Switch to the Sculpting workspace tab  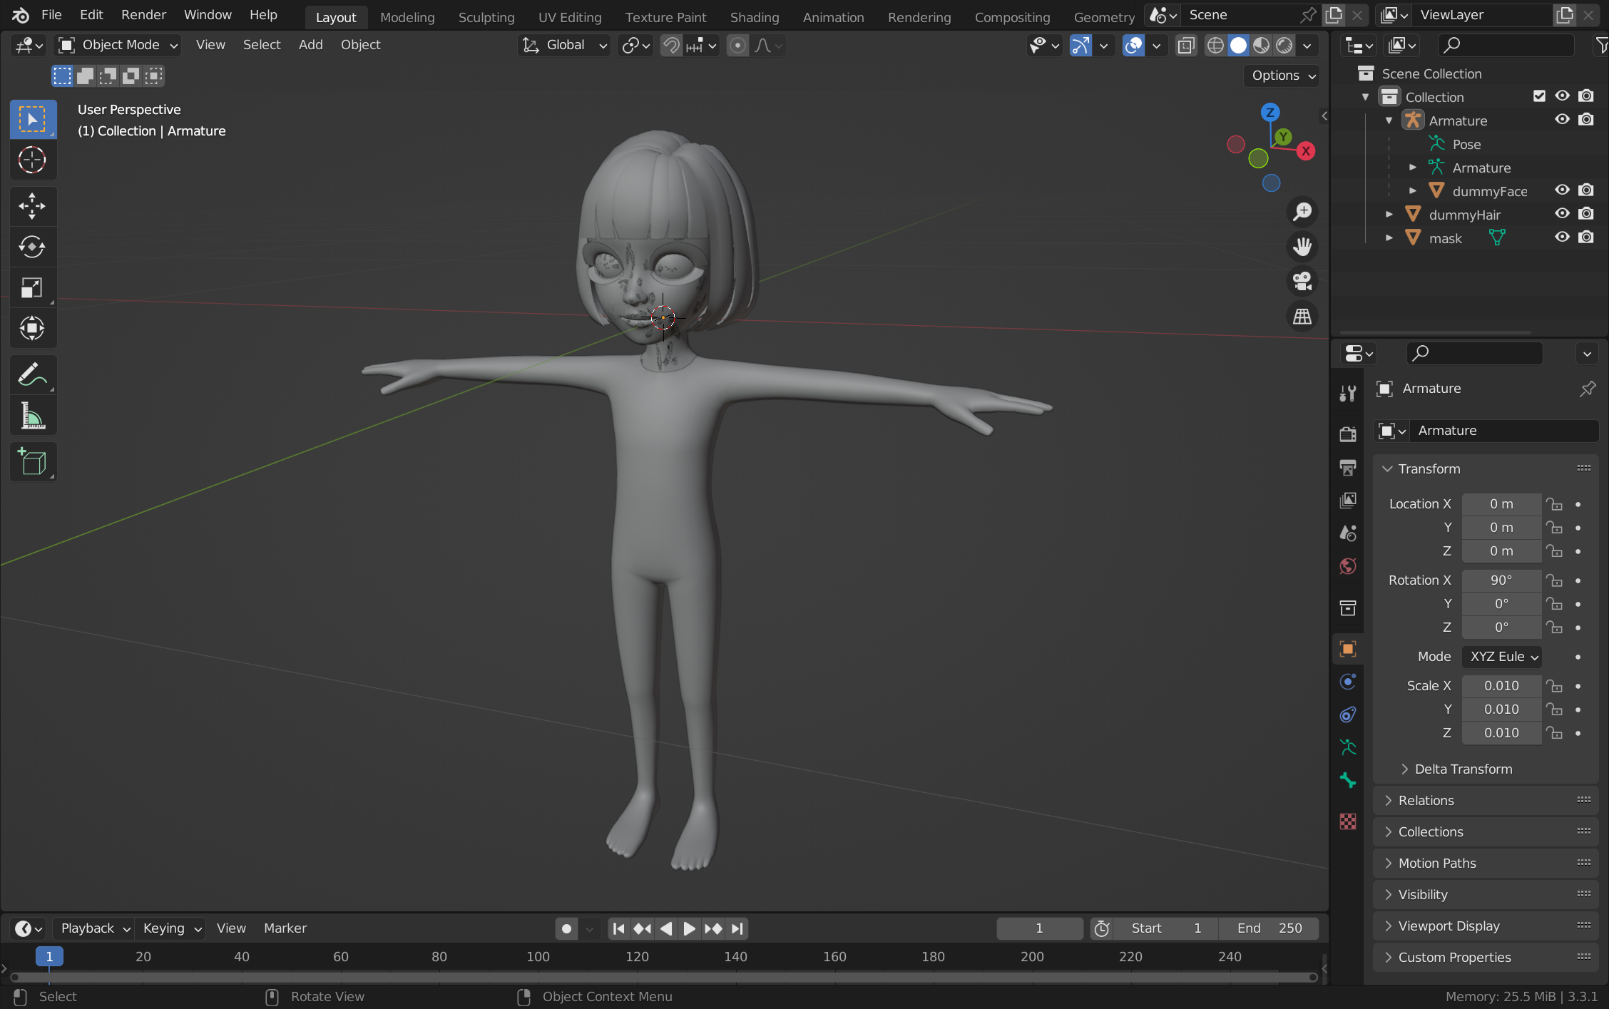486,17
